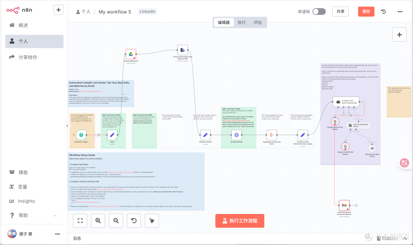This screenshot has width=413, height=245.
Task: Open 分享给你 shared section
Action: pos(34,57)
